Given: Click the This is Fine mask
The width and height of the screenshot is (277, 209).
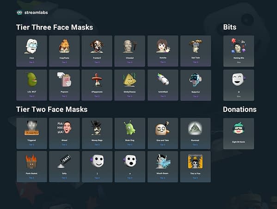Looking at the screenshot, I should [x=196, y=166].
